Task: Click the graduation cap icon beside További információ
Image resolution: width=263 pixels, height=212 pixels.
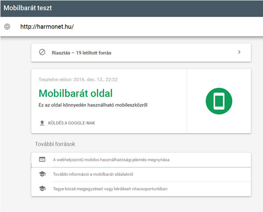Action: pos(42,174)
